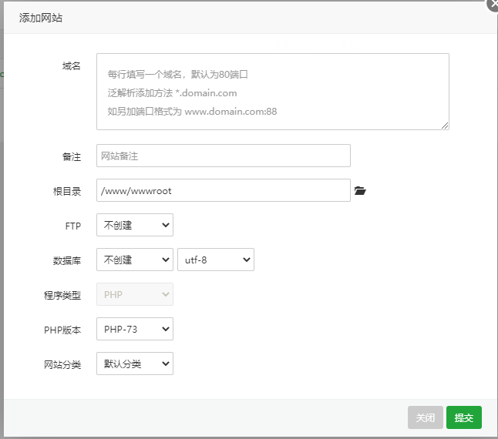Open the 程序类型 PHP dropdown

pos(134,294)
